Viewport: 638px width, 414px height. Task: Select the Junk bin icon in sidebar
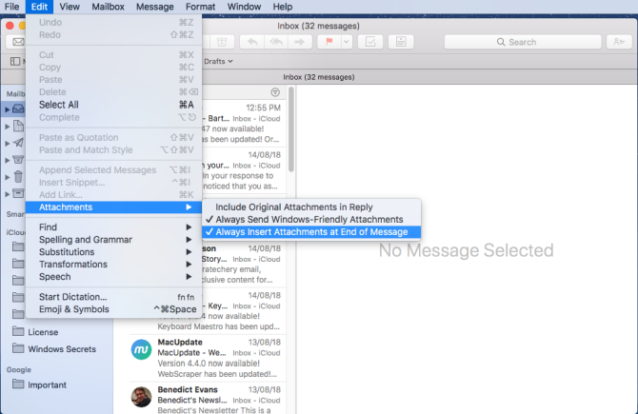18,160
